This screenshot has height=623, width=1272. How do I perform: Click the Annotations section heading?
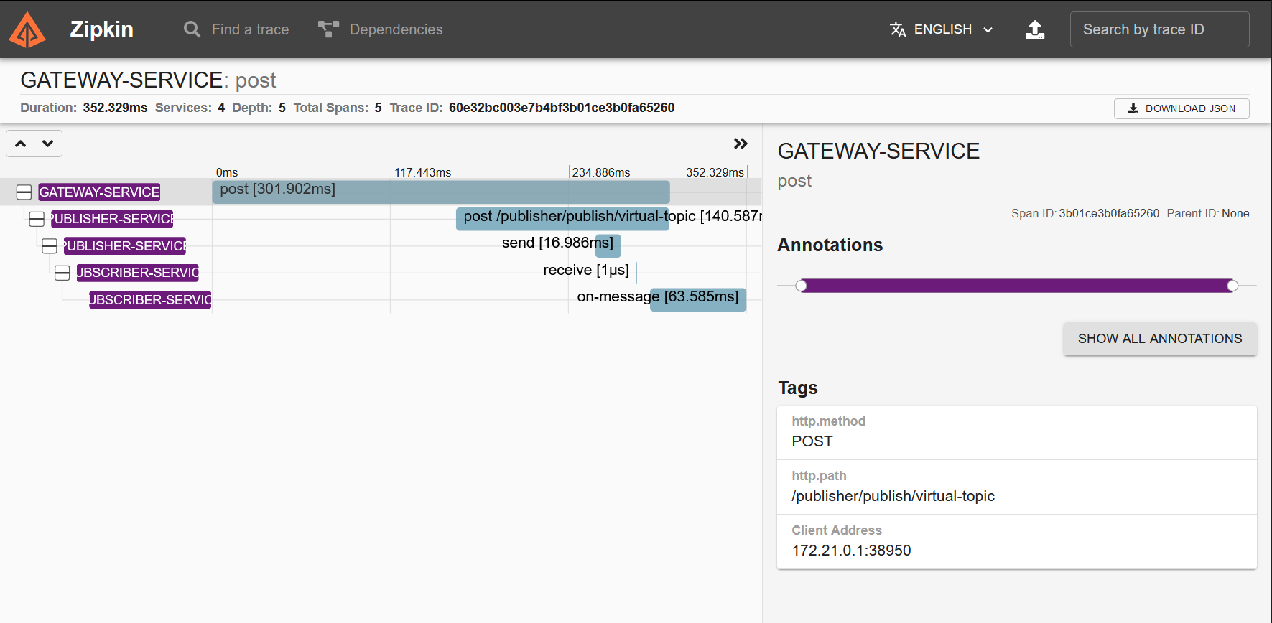pyautogui.click(x=830, y=245)
